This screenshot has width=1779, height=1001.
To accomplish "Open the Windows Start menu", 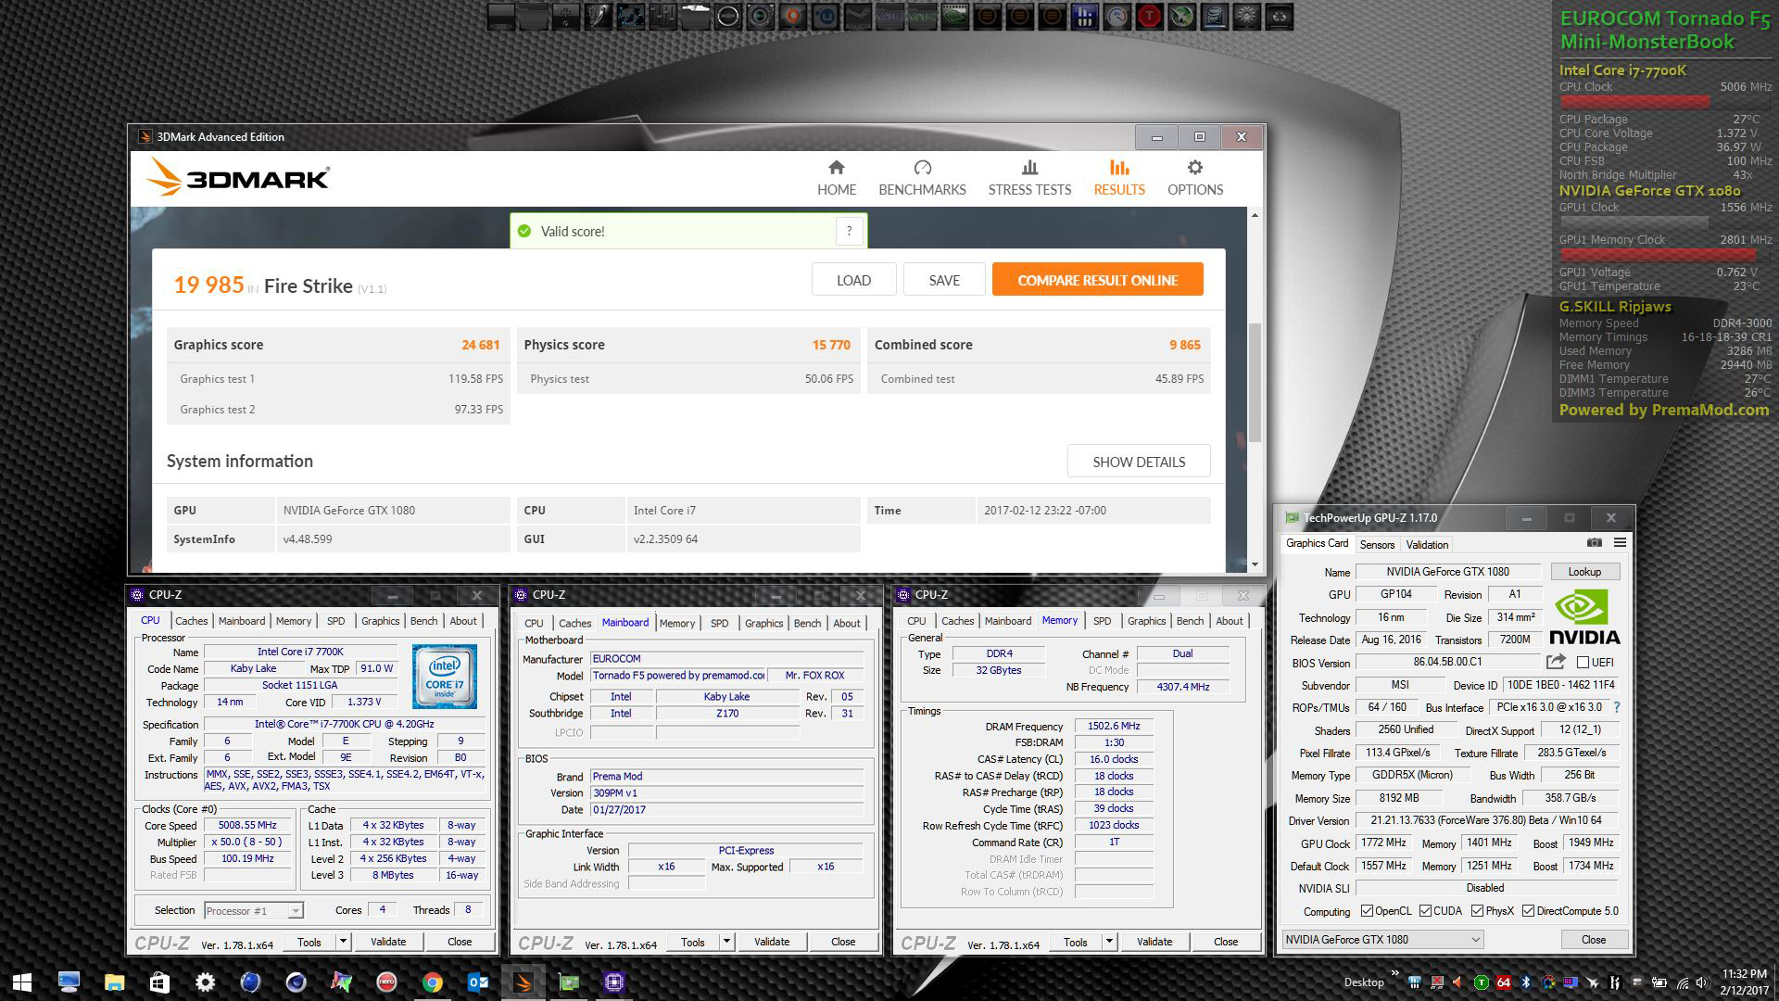I will (22, 982).
